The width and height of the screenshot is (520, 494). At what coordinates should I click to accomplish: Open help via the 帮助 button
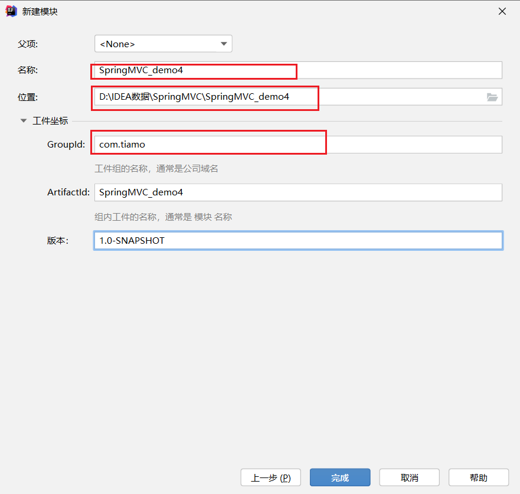[x=479, y=477]
